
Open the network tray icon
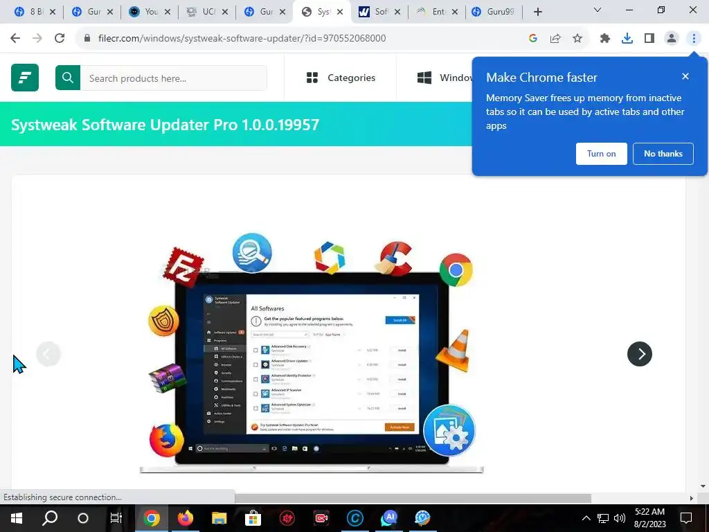[603, 518]
